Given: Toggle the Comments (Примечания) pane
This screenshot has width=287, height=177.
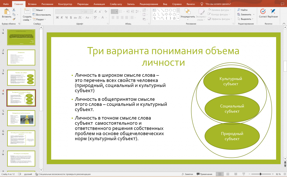Looking at the screenshot, I should click(x=204, y=174).
